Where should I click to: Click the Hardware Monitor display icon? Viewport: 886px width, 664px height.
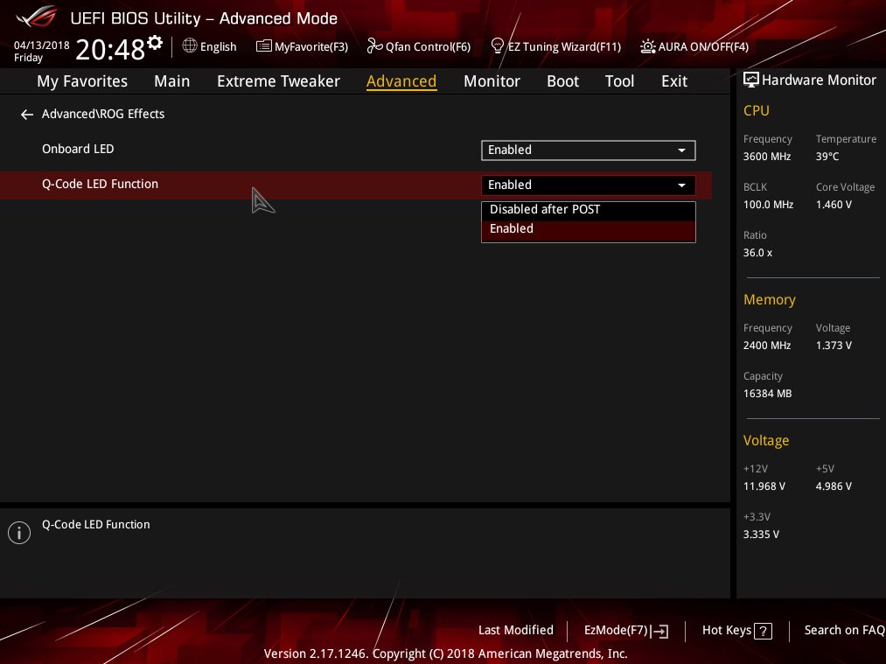[751, 80]
